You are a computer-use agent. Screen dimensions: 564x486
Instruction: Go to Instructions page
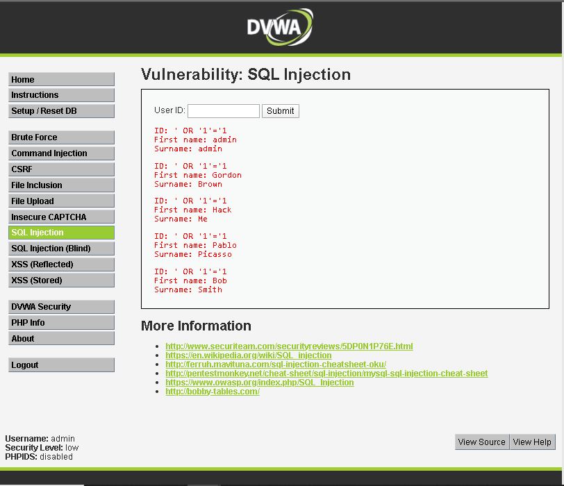(x=61, y=95)
